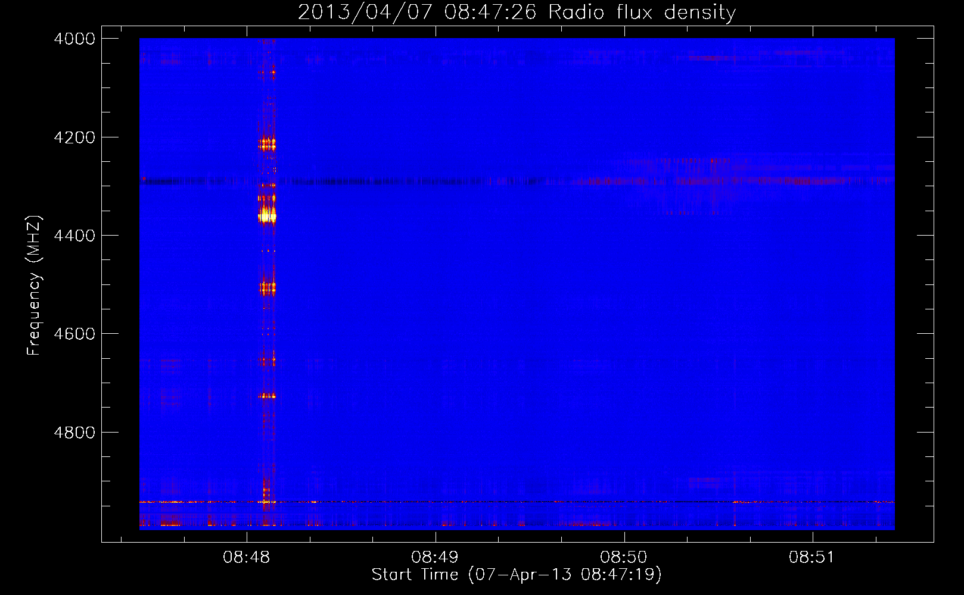Screen dimensions: 964x595
Task: Click the plot title "2013/04/07 08:47:26 Radio flux density"
Action: click(517, 12)
